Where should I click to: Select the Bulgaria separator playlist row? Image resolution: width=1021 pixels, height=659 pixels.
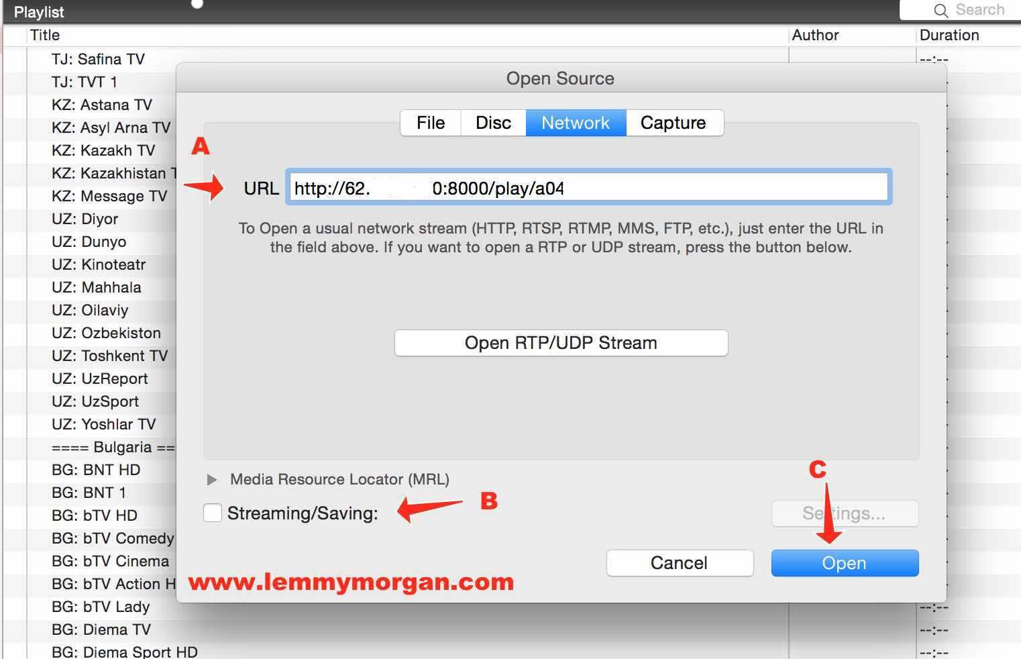113,447
